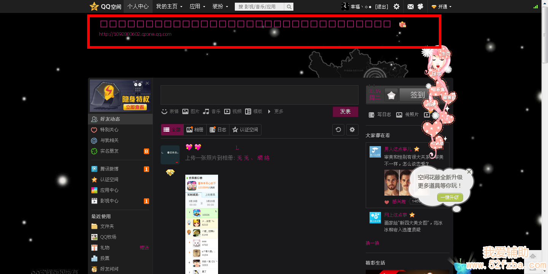The width and height of the screenshot is (548, 274).
Task: Open the 1092880602.qzone.qq.com link
Action: tap(135, 34)
